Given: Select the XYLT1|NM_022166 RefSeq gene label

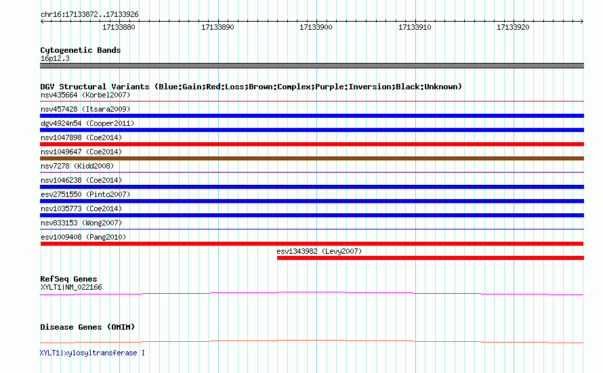Looking at the screenshot, I should 71,287.
